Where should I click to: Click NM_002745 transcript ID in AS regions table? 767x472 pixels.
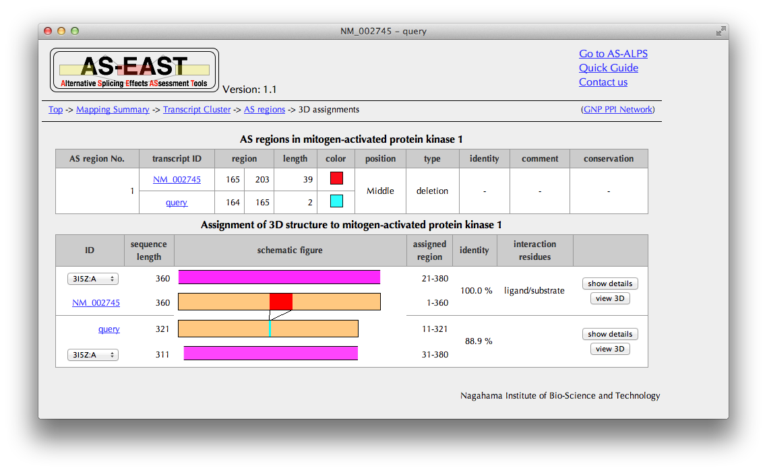(x=177, y=180)
